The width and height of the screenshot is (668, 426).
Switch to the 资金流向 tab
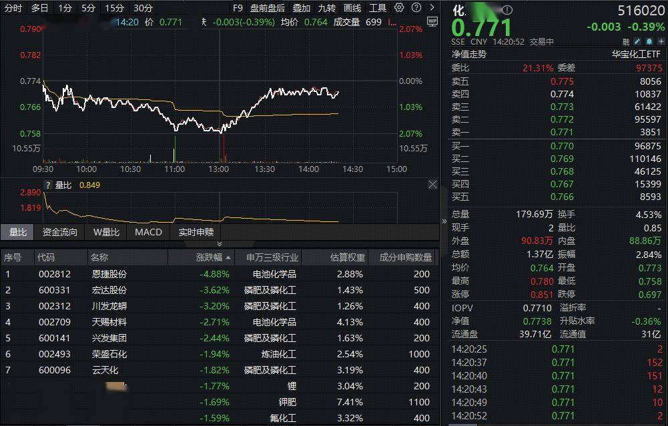(60, 232)
